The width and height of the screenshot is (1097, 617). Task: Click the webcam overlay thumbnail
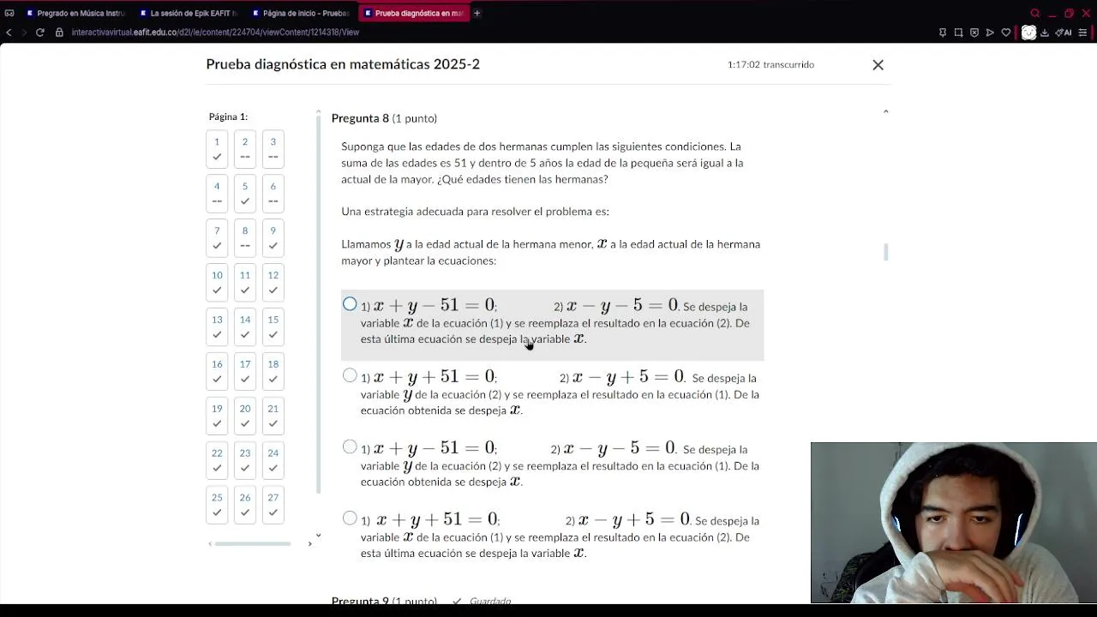[x=954, y=523]
